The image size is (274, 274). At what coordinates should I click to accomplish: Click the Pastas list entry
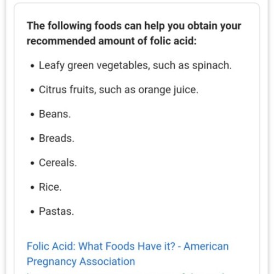(x=56, y=212)
